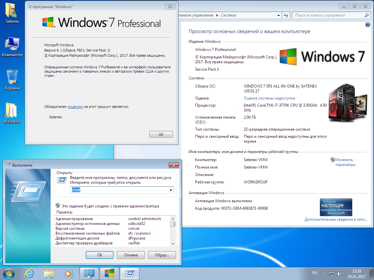
Task: Click the Control Panel search field
Action: coord(328,15)
